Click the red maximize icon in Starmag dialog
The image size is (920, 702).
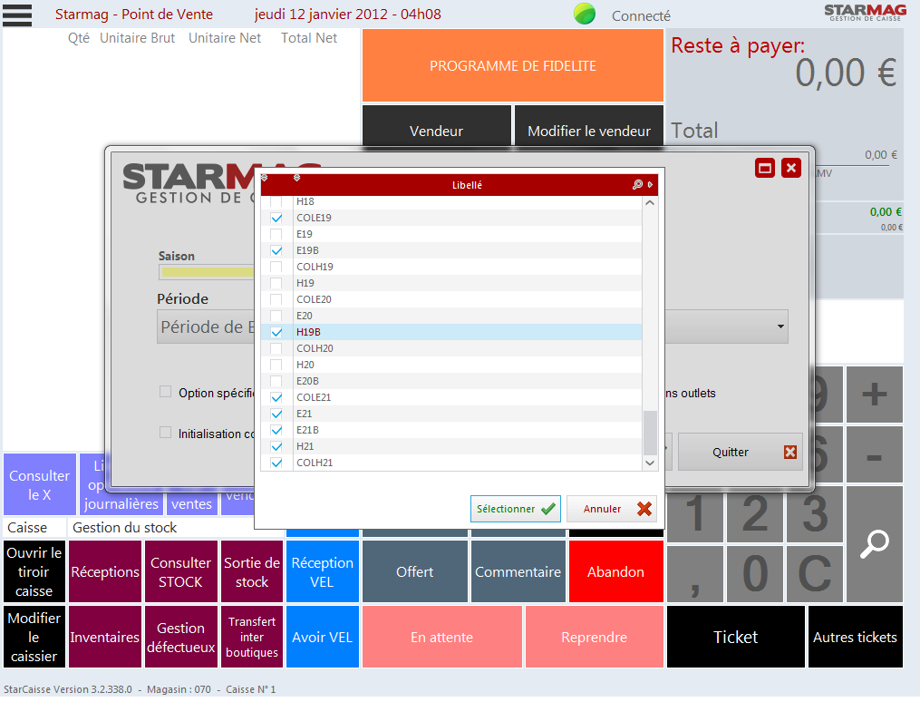tap(765, 169)
